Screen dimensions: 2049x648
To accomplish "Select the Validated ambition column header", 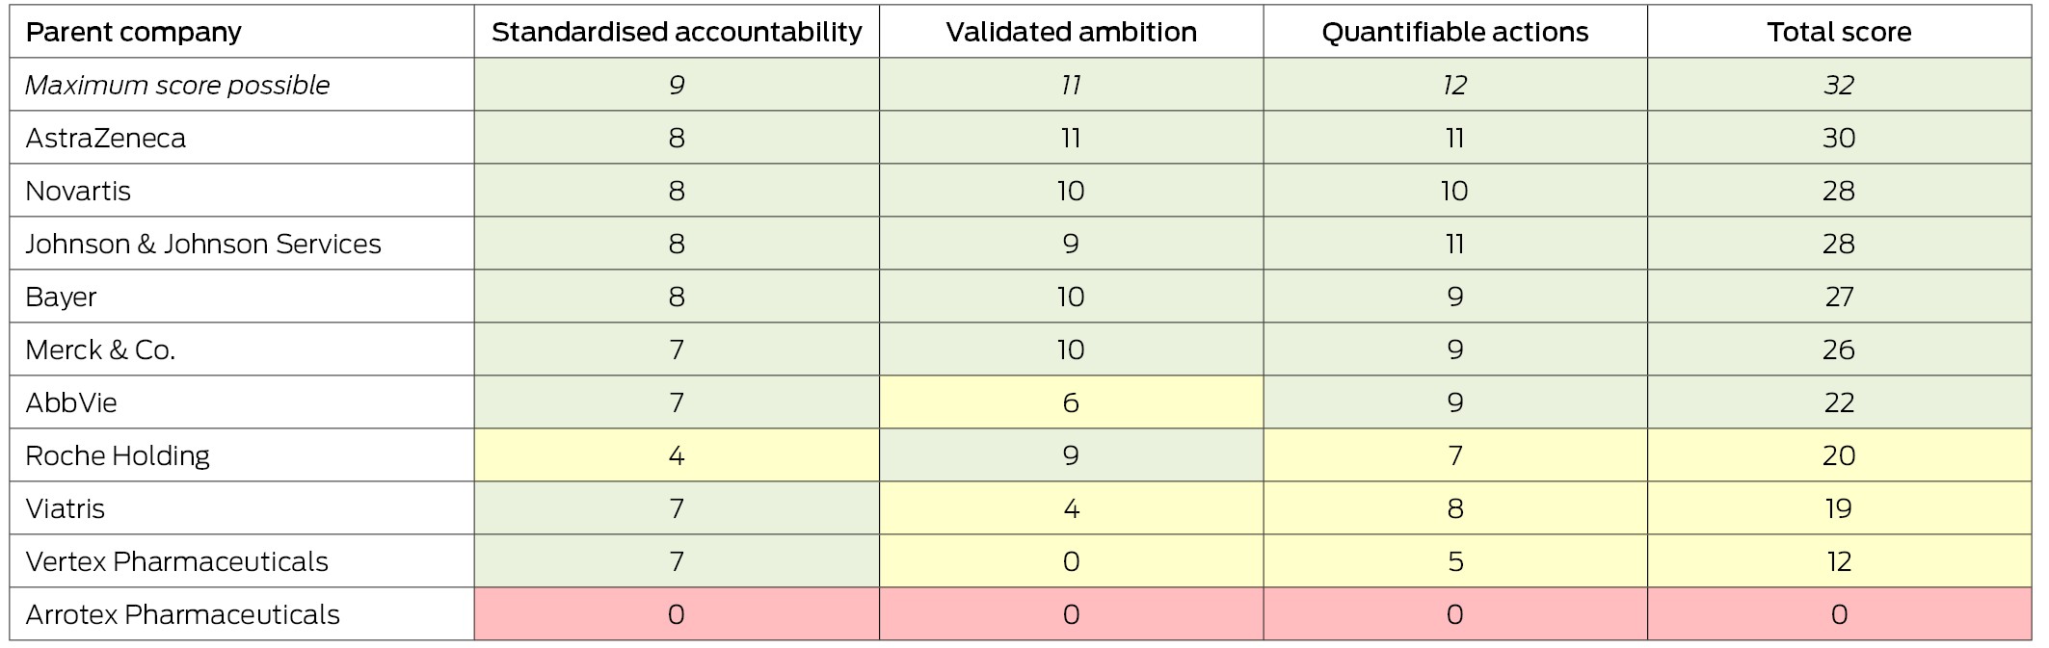I will coord(1071,32).
